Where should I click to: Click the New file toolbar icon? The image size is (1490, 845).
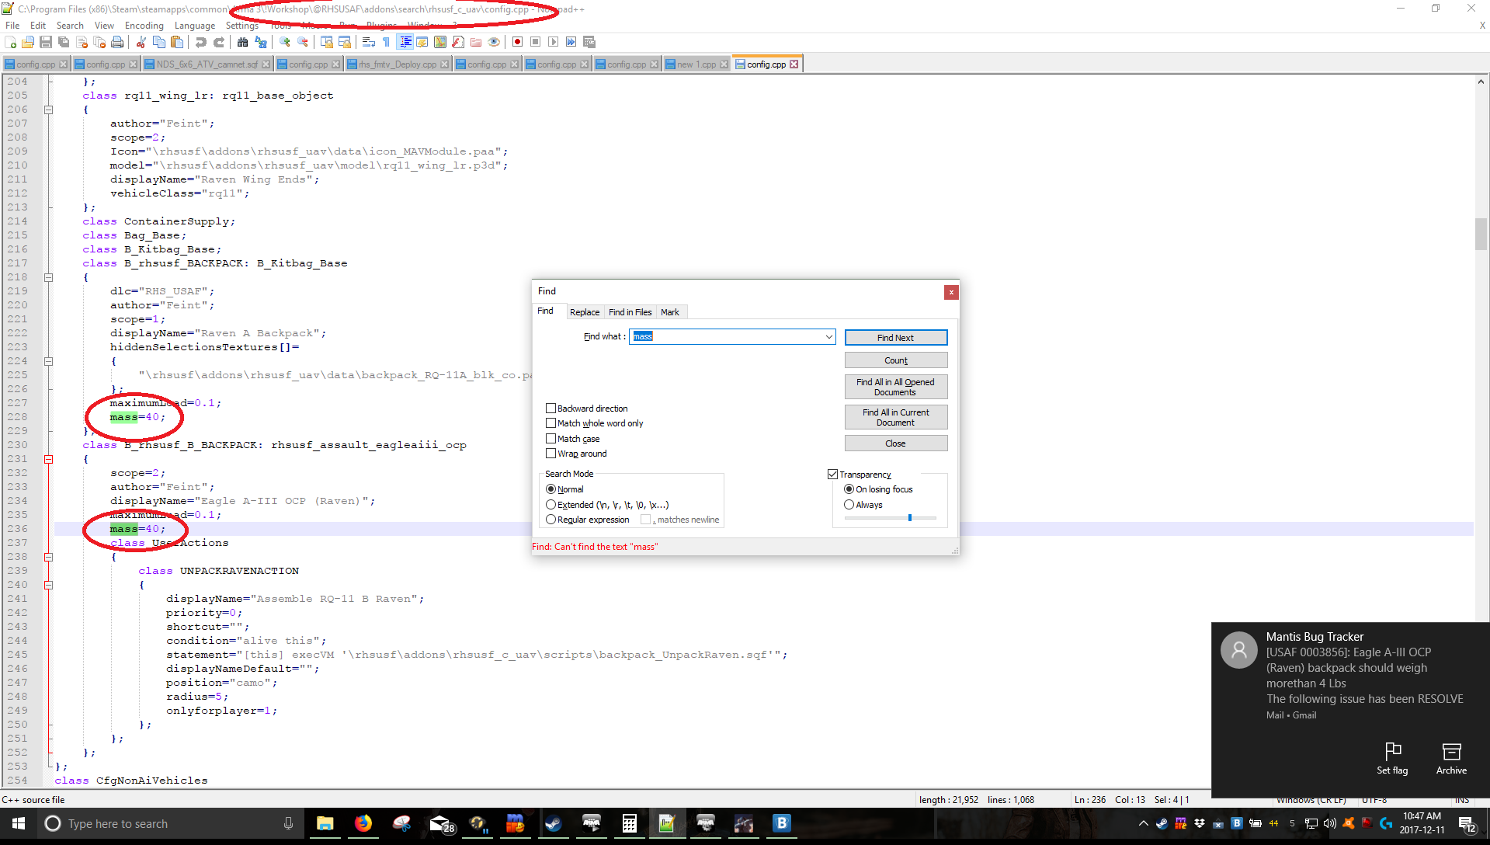coord(10,42)
